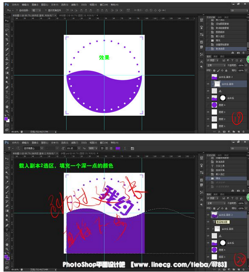Select 合并后 layer mask thumbnail in upper window
The image size is (249, 272).
(x=223, y=98)
